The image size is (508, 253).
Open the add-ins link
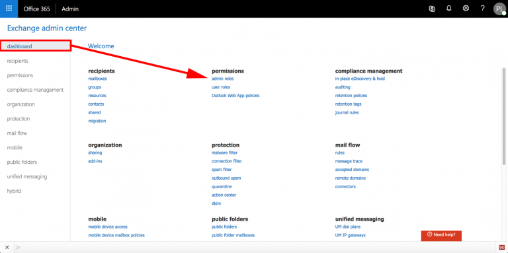(95, 161)
